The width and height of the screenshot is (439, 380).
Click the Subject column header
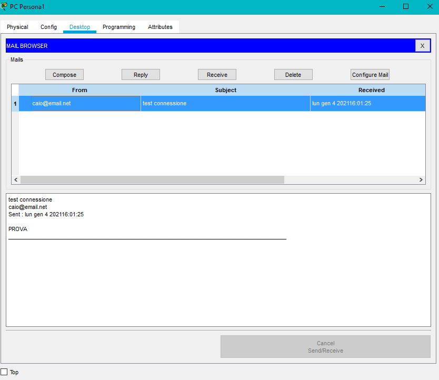(x=226, y=90)
